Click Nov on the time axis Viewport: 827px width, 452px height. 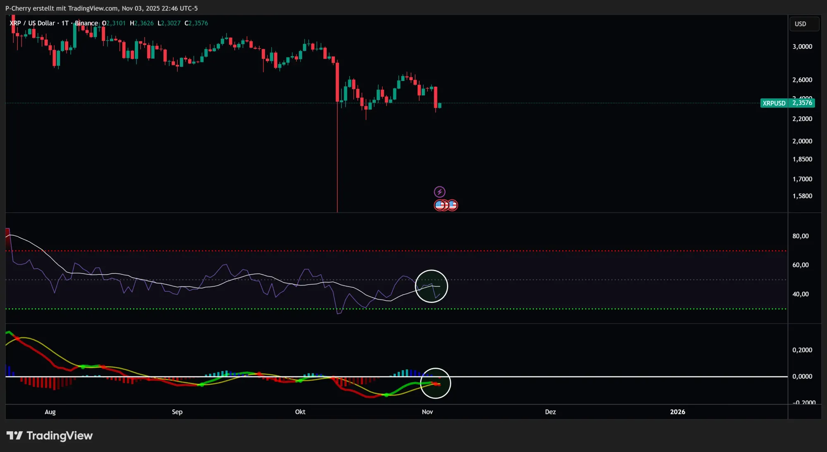point(427,412)
